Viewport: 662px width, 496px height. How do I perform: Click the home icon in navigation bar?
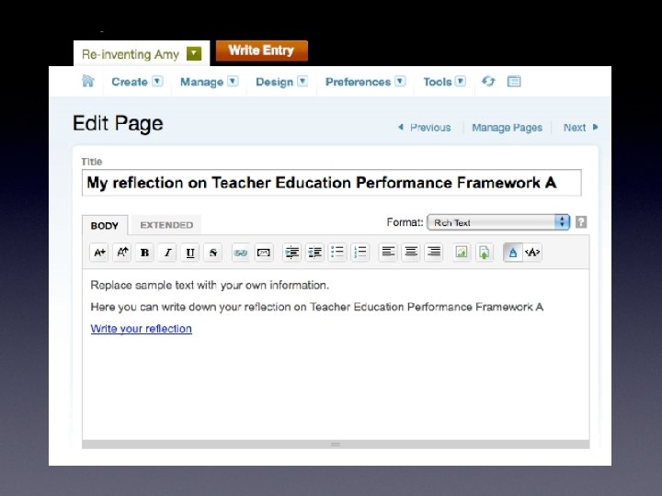(88, 81)
